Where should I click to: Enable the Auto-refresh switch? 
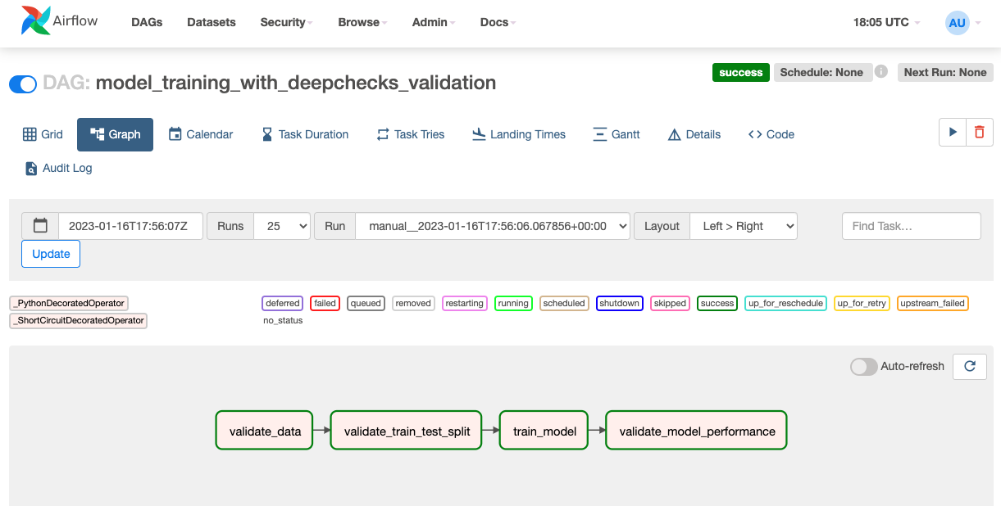tap(863, 366)
